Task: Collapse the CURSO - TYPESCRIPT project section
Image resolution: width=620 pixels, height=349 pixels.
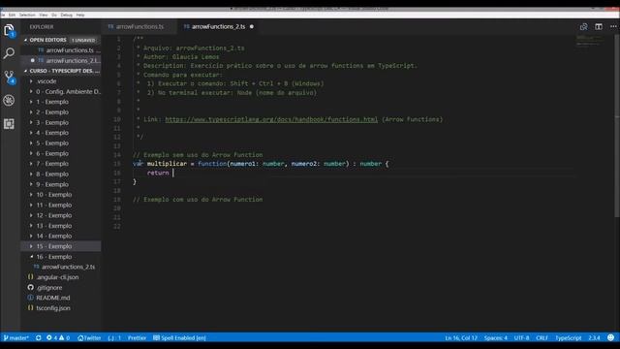Action: tap(61, 71)
